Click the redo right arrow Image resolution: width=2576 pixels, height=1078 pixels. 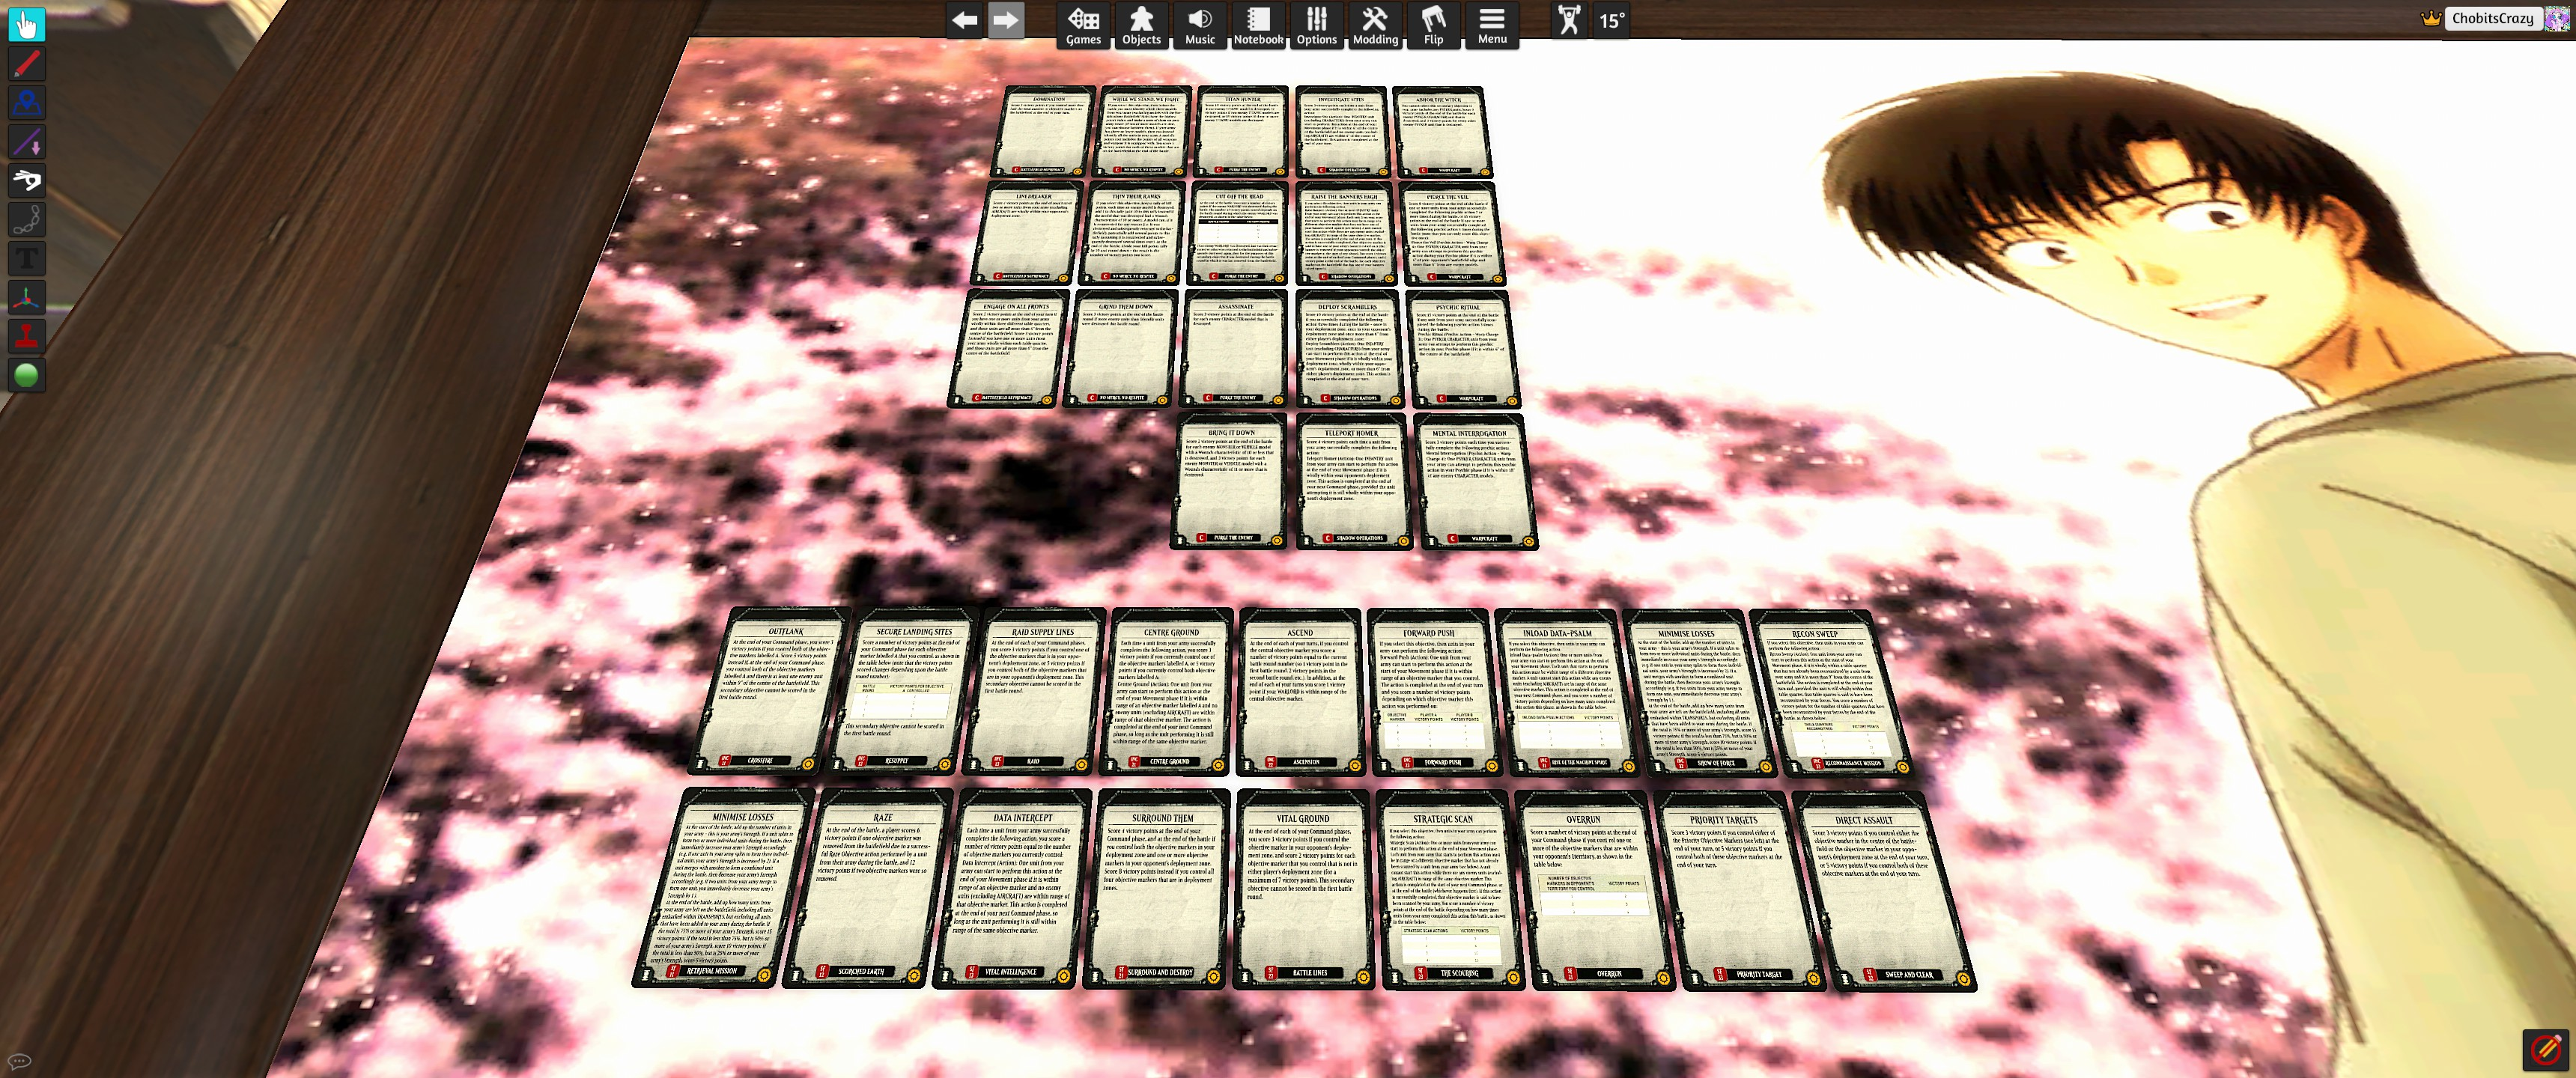pyautogui.click(x=1006, y=21)
